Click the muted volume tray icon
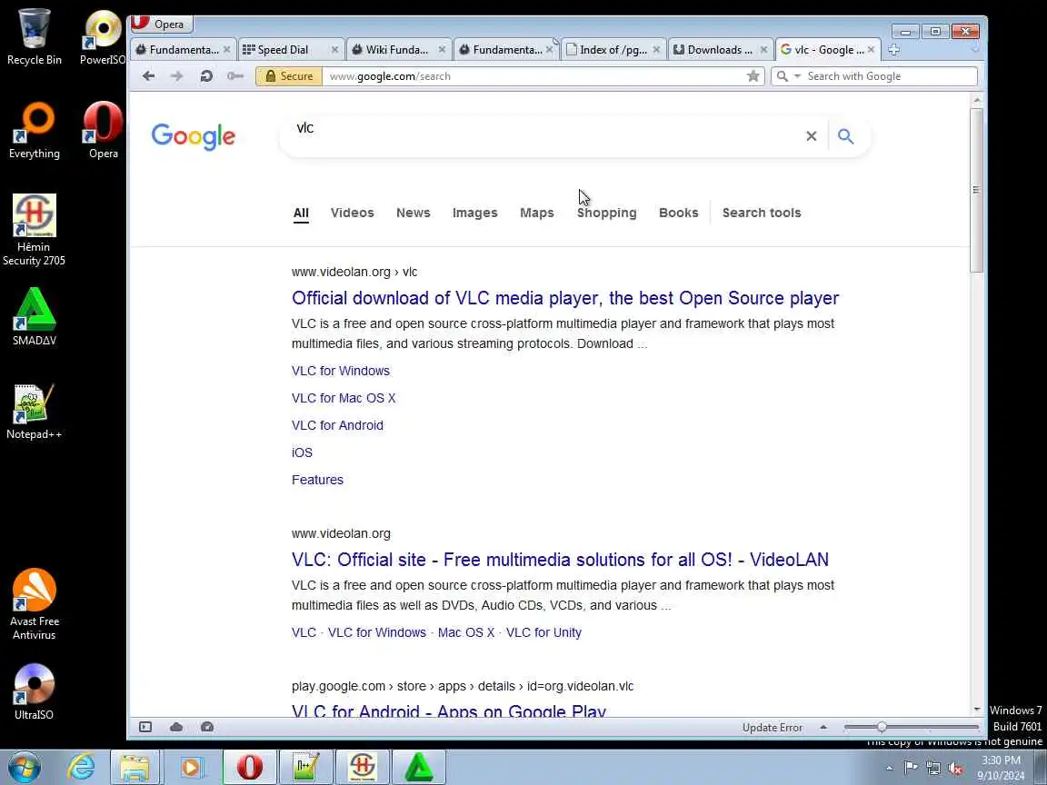1047x785 pixels. pos(955,769)
